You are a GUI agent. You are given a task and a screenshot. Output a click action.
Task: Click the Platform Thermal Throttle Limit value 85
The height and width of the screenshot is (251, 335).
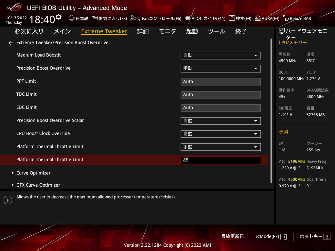click(x=221, y=160)
